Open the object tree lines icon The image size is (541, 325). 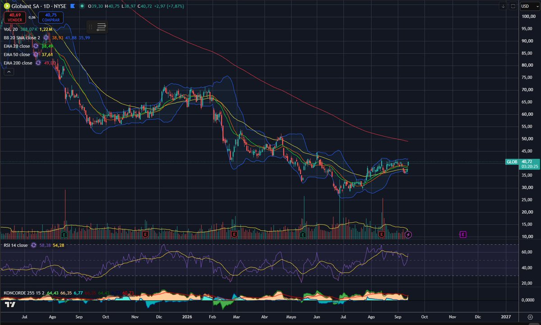[101, 27]
